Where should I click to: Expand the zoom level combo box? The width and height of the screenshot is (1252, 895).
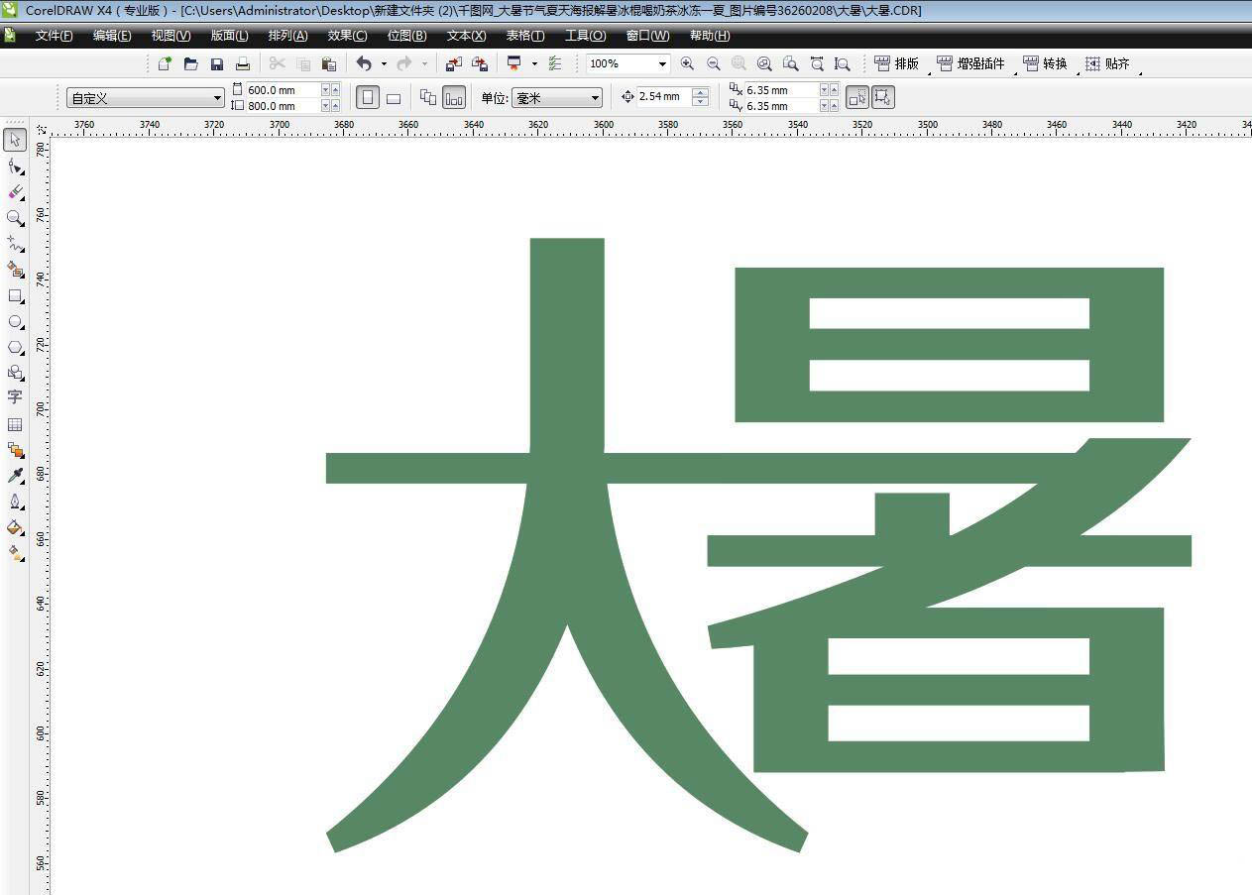(x=662, y=62)
